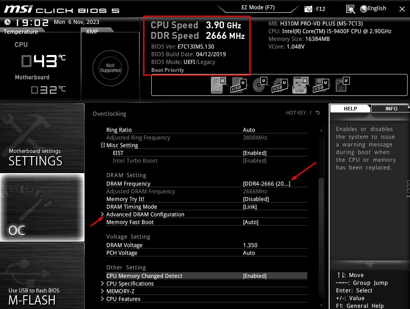Viewport: 410px width, 309px height.
Task: Click the MSI Click BIOS 5 logo
Action: [62, 9]
